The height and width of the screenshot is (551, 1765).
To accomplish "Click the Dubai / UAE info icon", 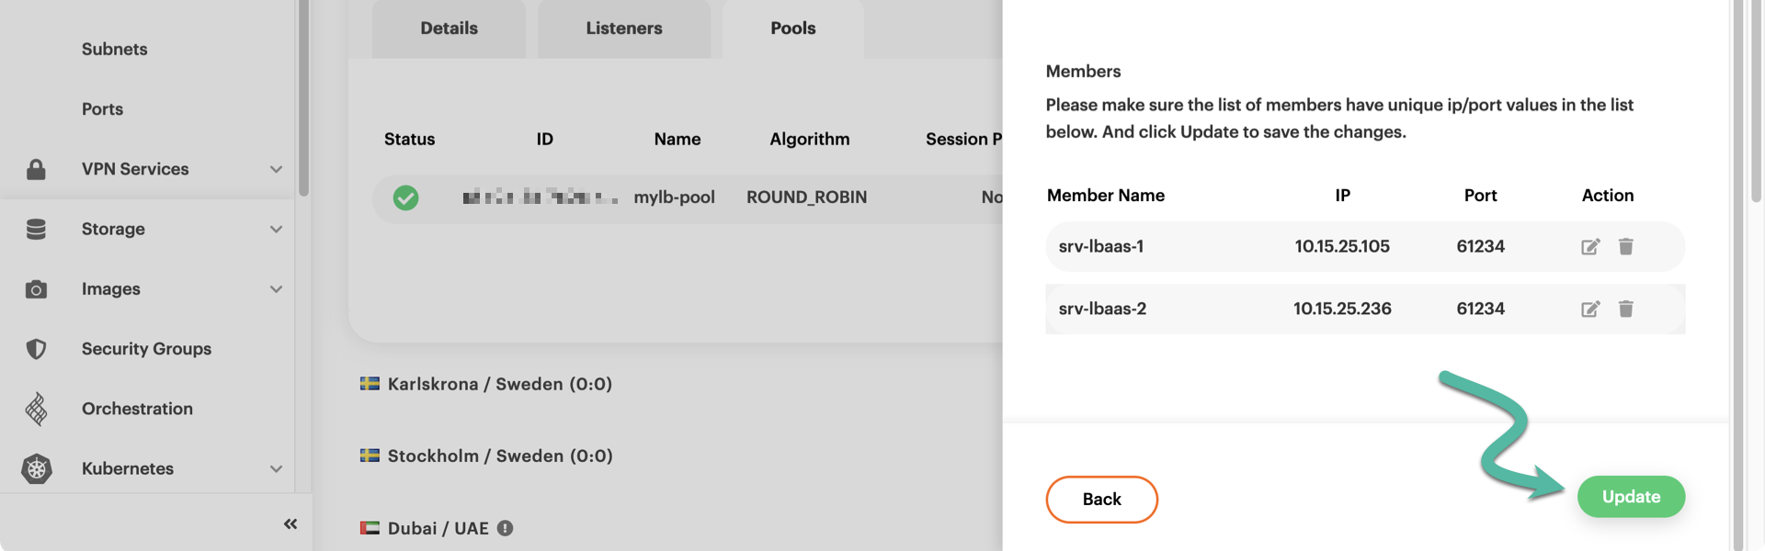I will pos(505,528).
